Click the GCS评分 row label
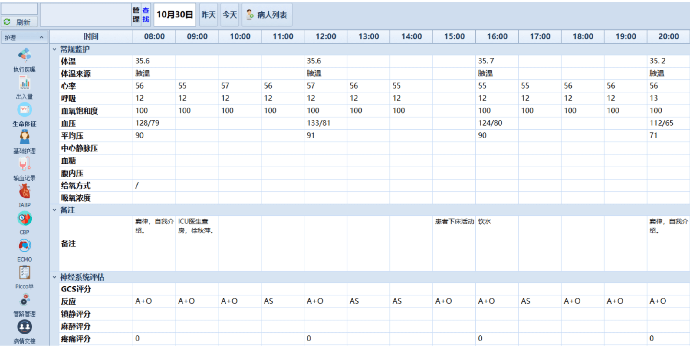 [x=76, y=289]
